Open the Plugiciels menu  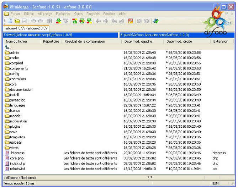93,14
